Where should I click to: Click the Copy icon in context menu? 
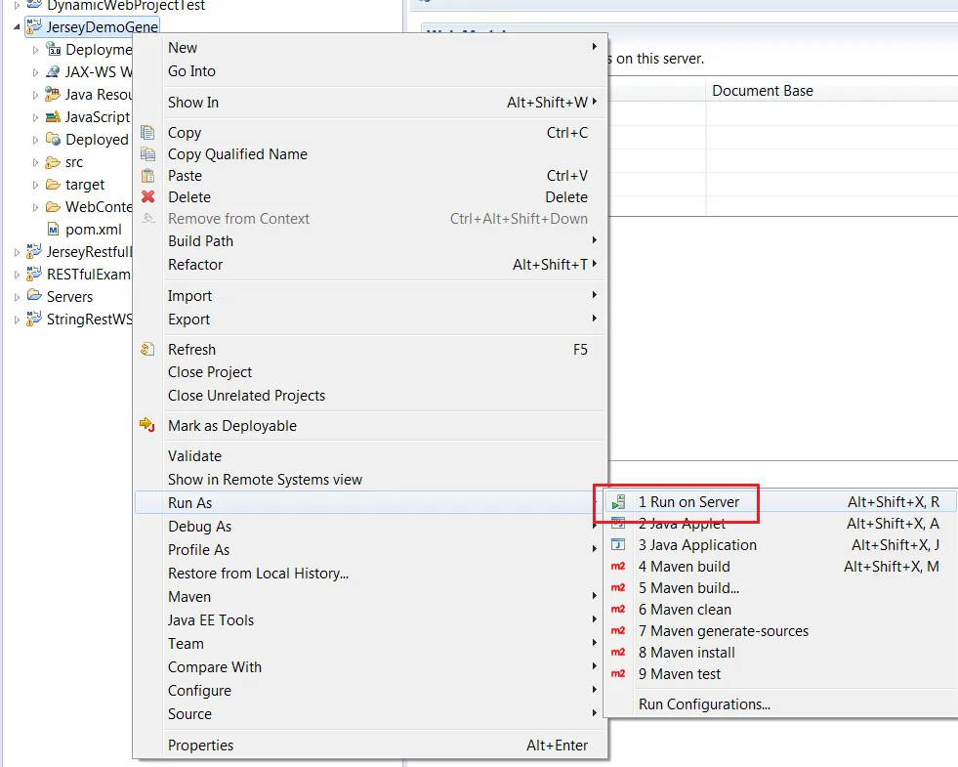pos(147,133)
